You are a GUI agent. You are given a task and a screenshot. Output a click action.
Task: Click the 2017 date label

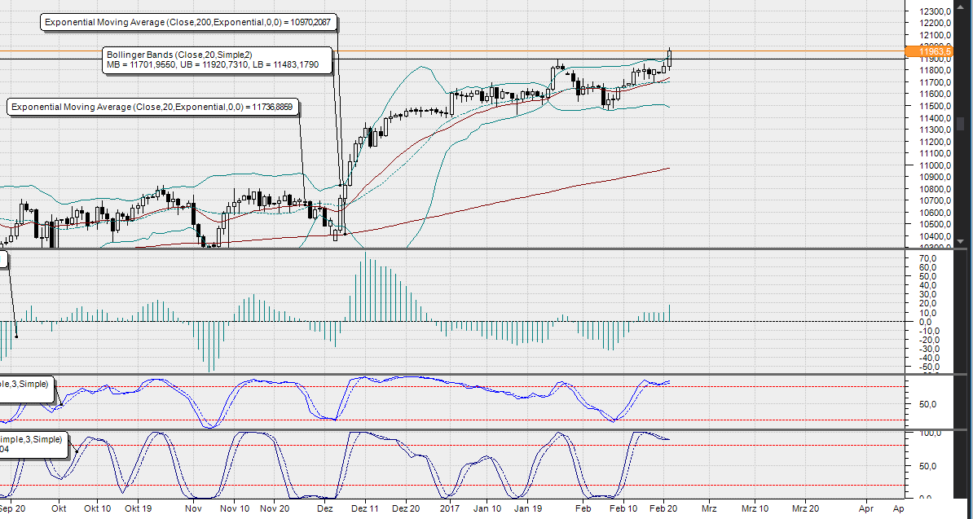point(449,508)
